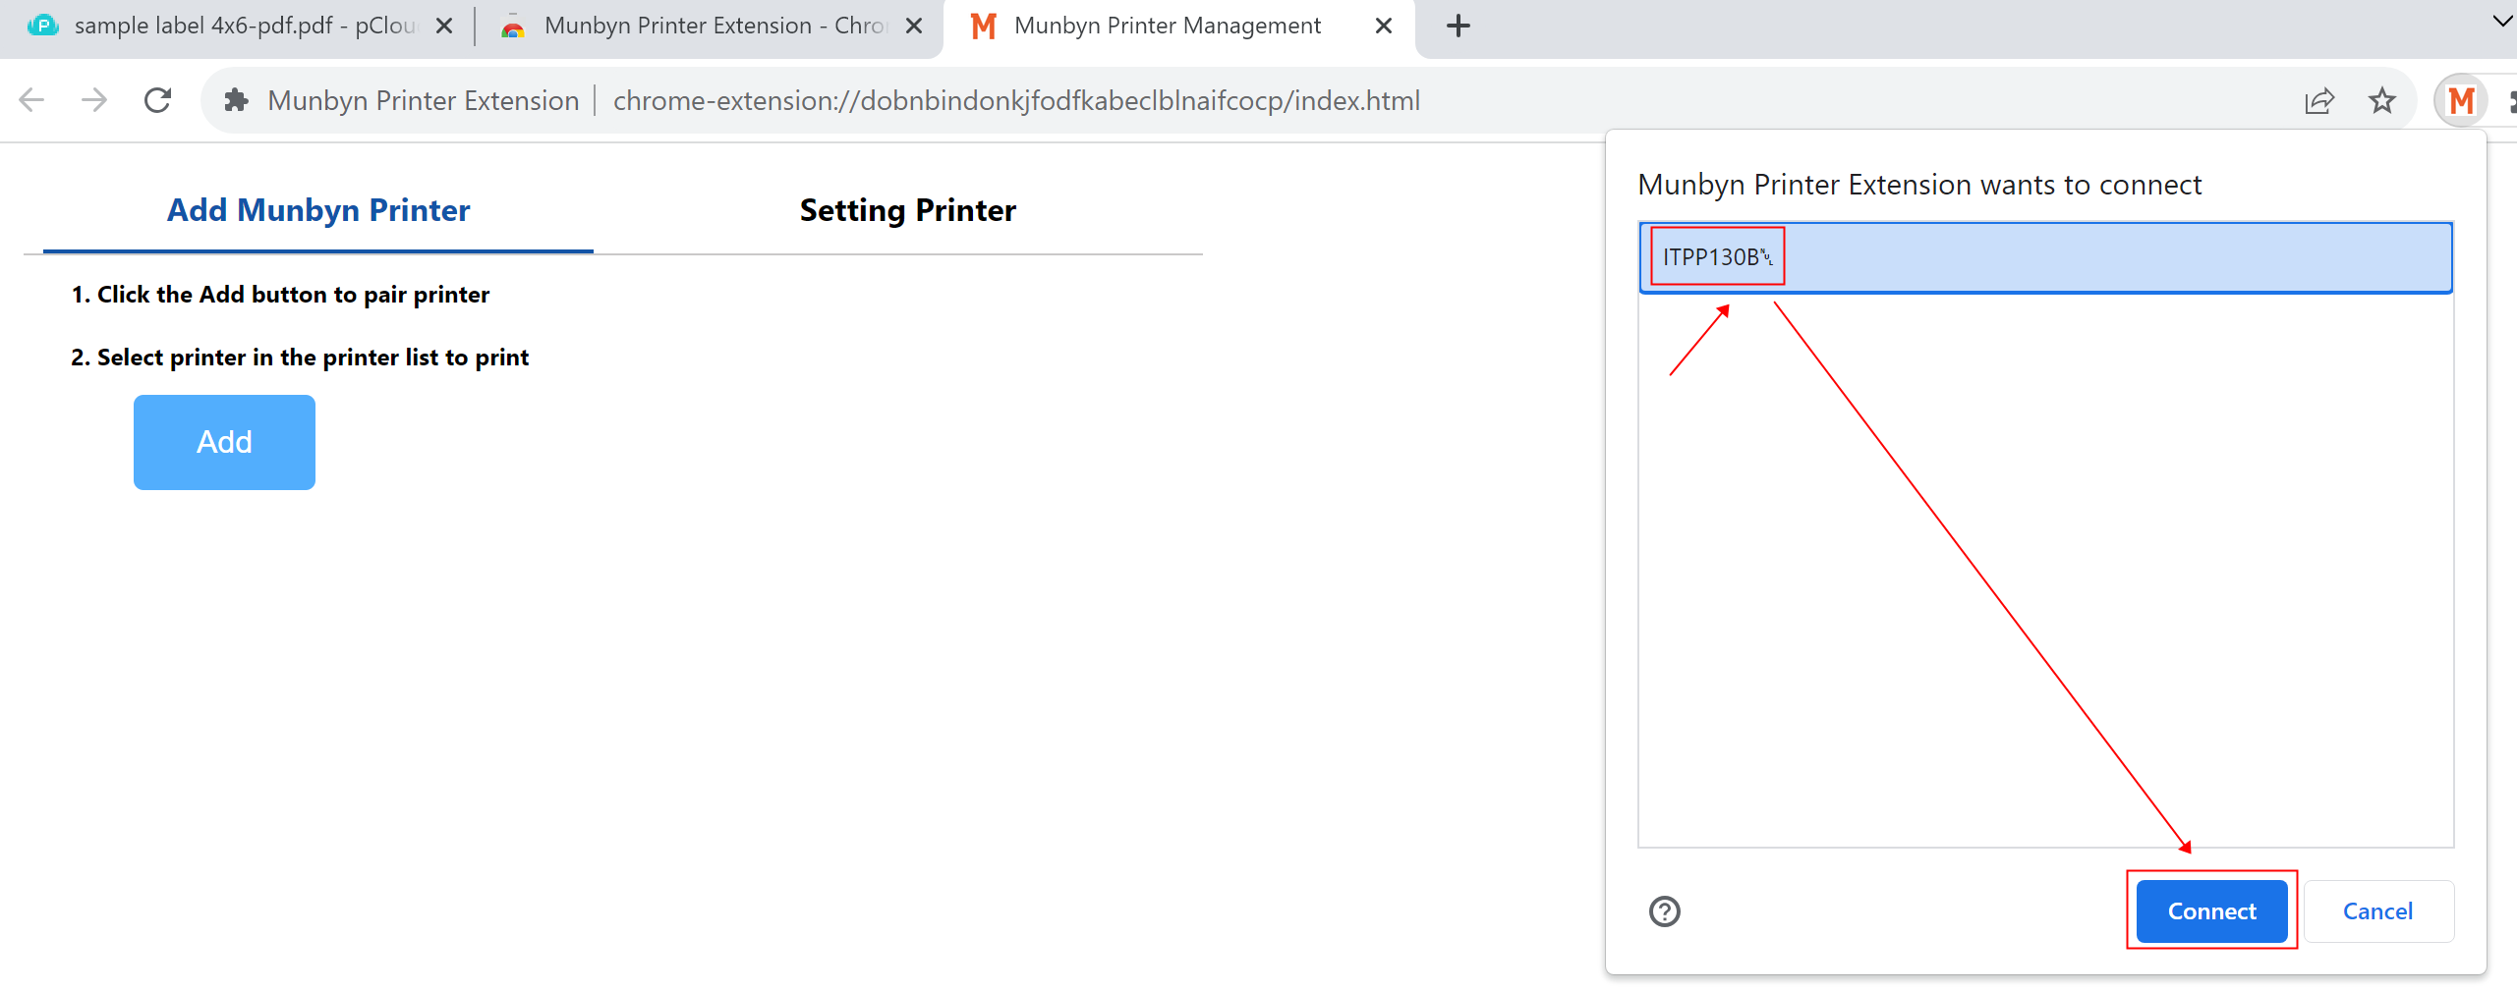Click the browser forward arrow

94,100
